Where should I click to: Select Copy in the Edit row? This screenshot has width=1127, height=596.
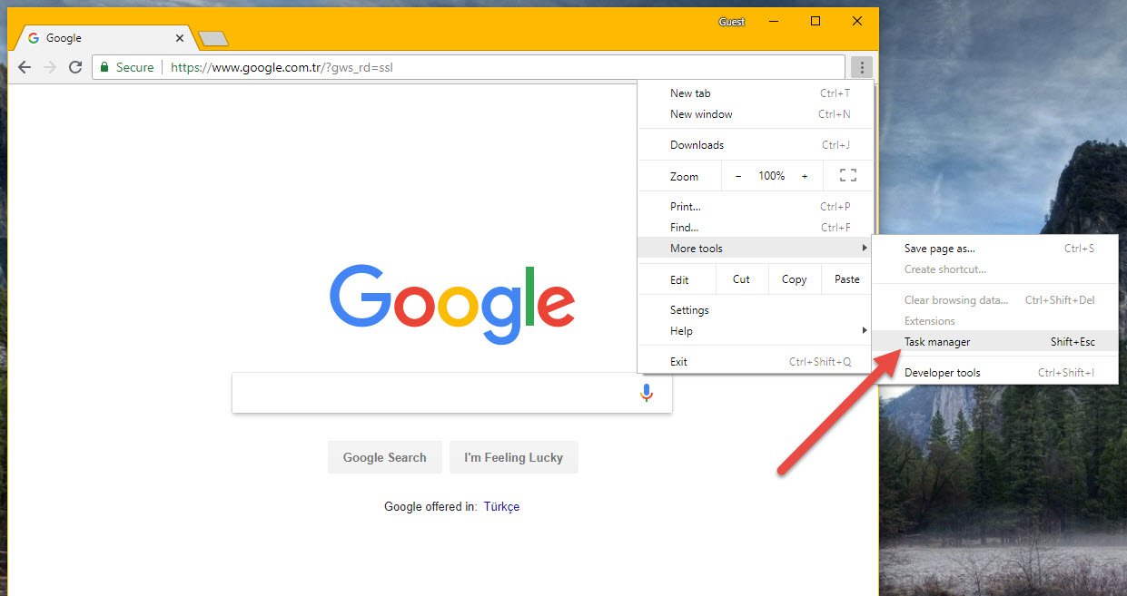794,278
